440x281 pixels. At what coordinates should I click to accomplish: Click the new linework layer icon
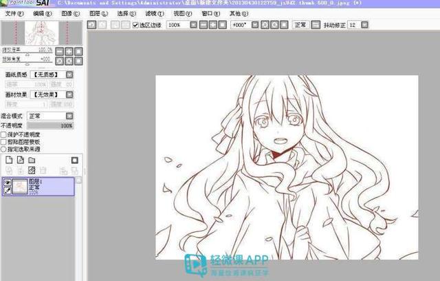coord(21,160)
